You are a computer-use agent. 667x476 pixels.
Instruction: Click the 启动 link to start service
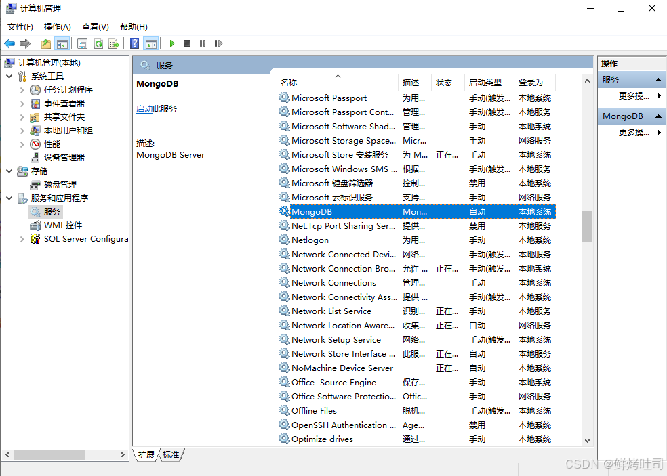click(x=144, y=109)
